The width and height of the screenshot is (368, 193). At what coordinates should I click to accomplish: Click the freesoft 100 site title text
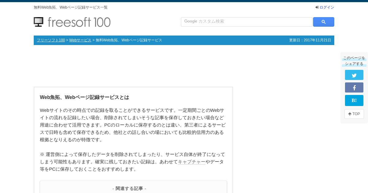coord(79,22)
